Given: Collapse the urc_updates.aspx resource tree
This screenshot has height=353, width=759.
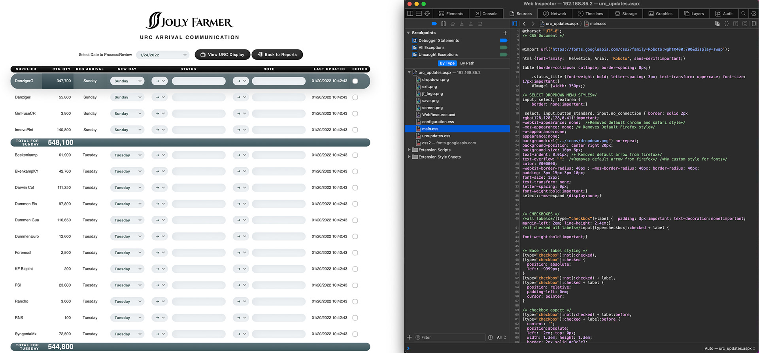Looking at the screenshot, I should click(x=409, y=72).
